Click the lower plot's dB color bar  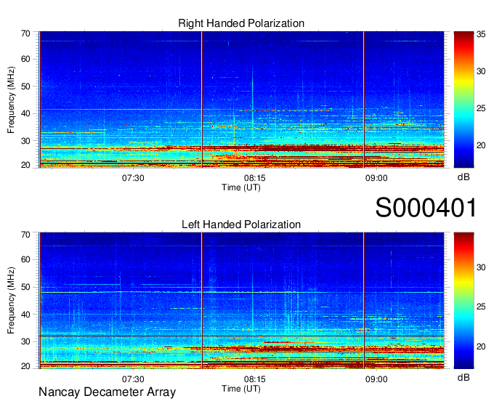point(463,301)
